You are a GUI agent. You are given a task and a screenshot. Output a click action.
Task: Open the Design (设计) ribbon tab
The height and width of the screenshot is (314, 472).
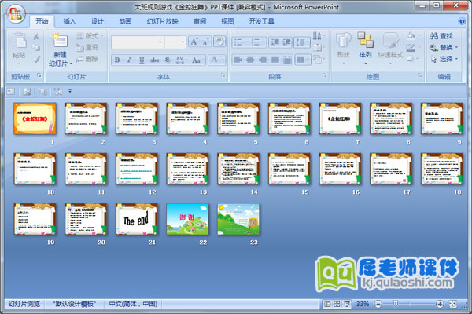(x=97, y=21)
